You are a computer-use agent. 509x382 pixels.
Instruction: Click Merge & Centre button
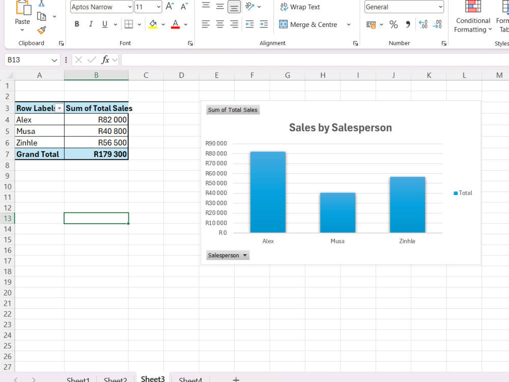[308, 24]
